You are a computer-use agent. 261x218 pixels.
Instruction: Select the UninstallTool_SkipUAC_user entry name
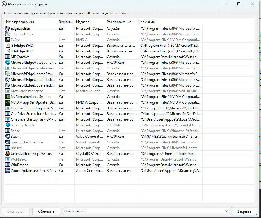[33, 154]
